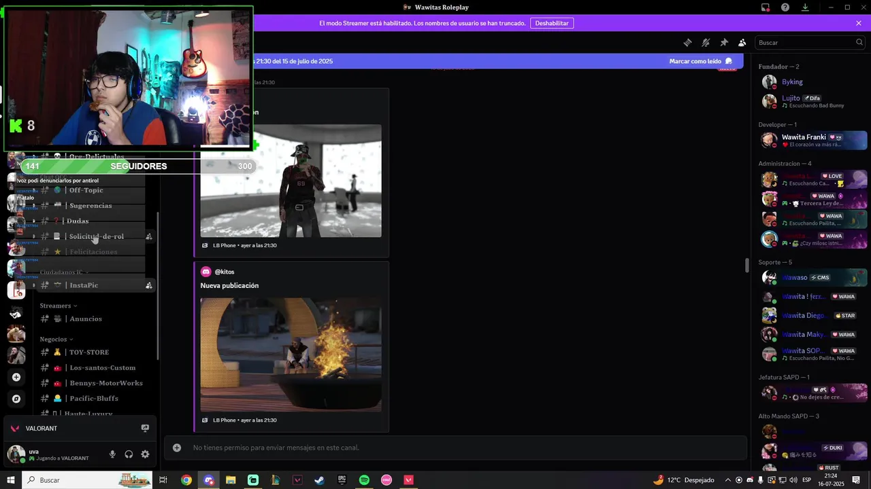Open the Los-santos-Custom channel
The width and height of the screenshot is (871, 489).
[95, 367]
